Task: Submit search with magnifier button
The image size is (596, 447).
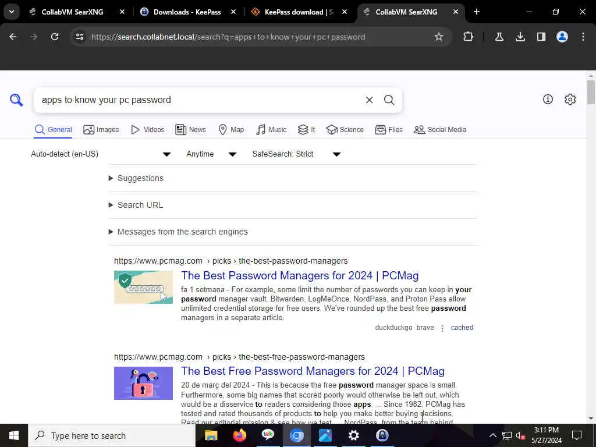Action: pos(389,100)
